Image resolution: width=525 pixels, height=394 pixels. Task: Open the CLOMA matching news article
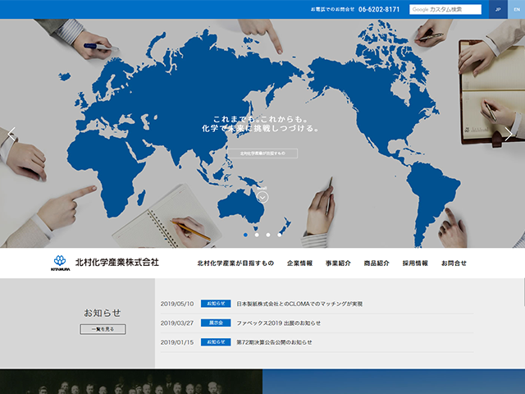[x=299, y=304]
